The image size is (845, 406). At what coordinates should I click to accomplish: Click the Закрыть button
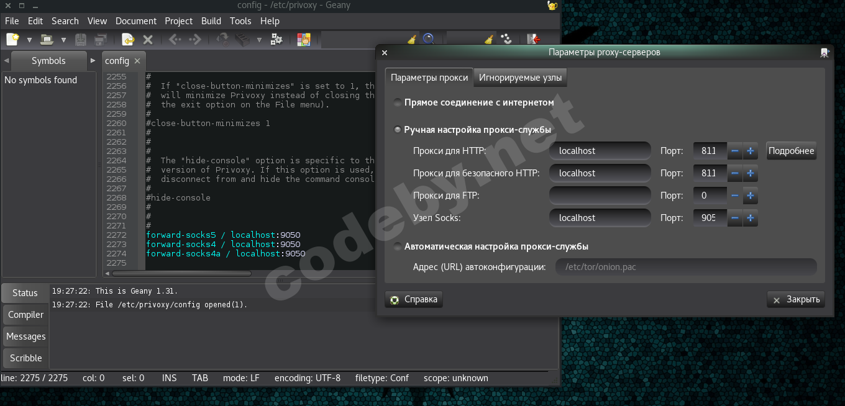tap(796, 299)
